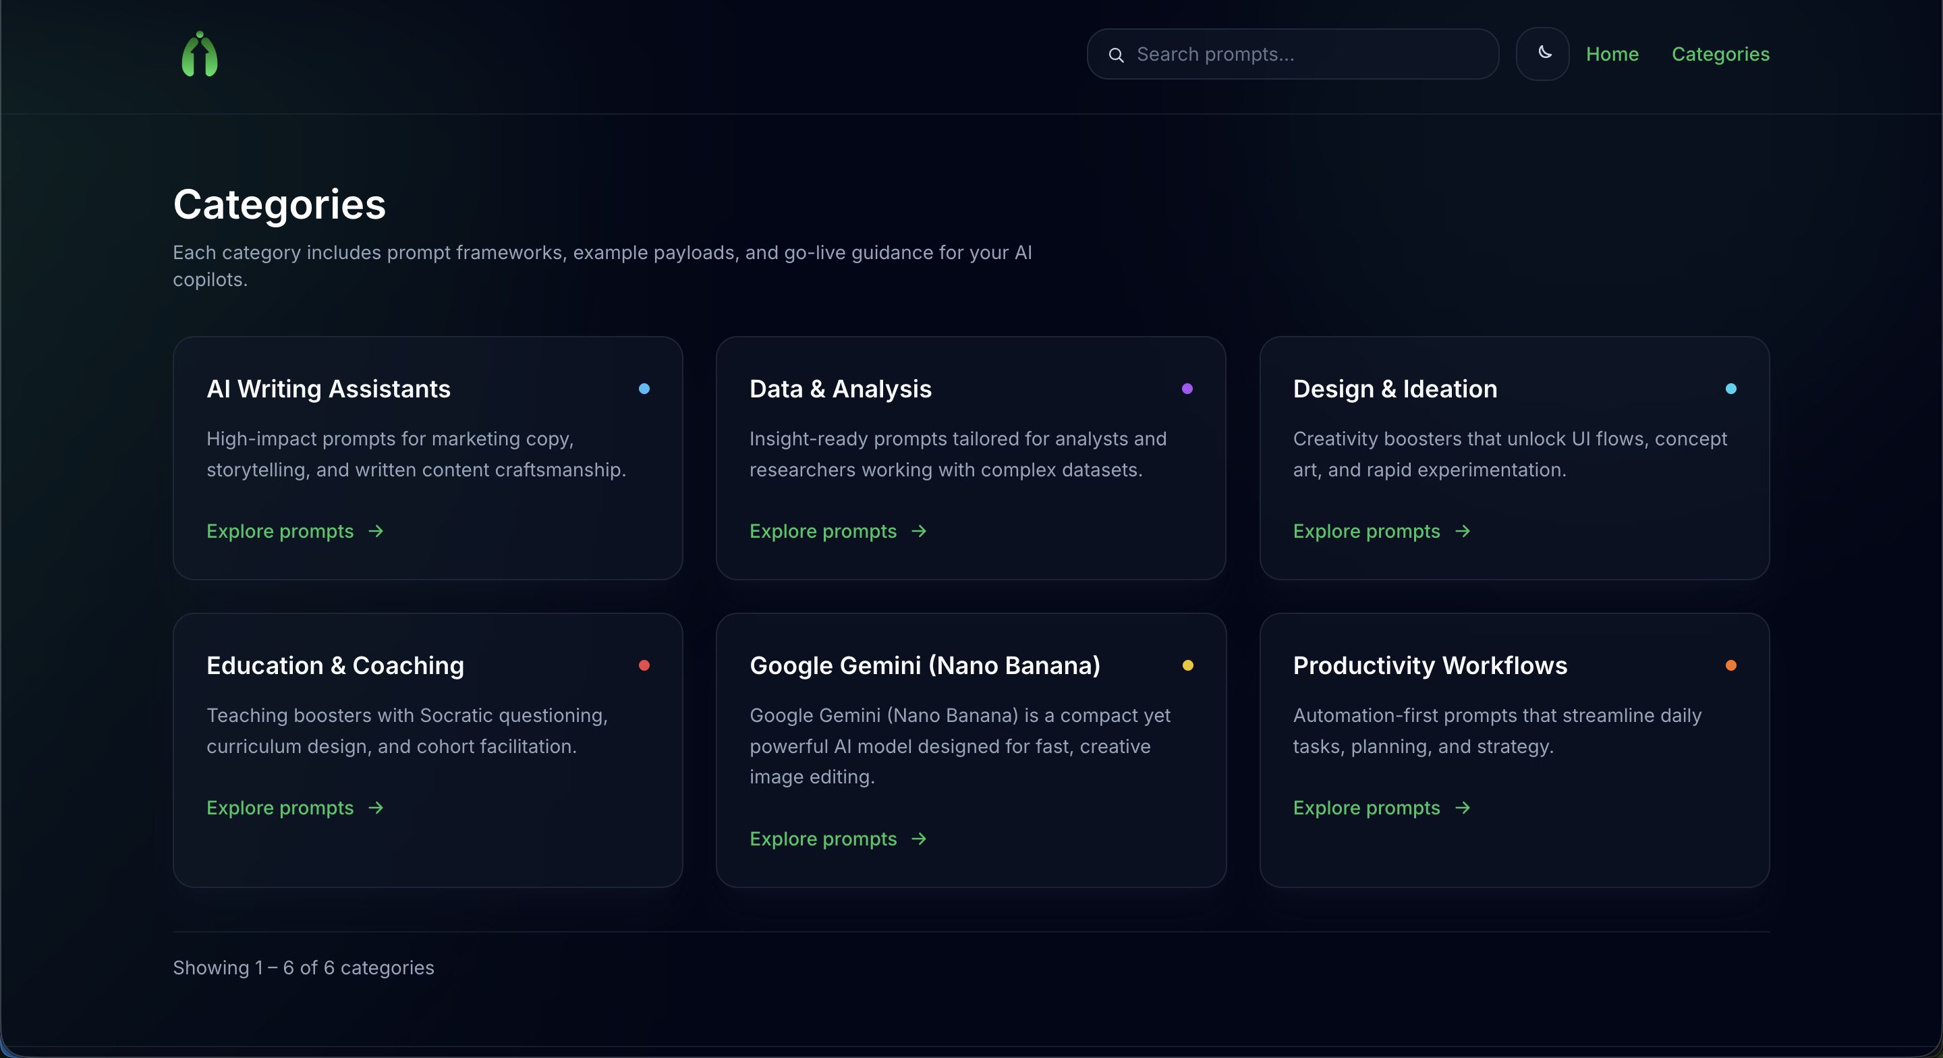Click arrow icon in Data & Analysis card
This screenshot has height=1058, width=1943.
pos(919,531)
